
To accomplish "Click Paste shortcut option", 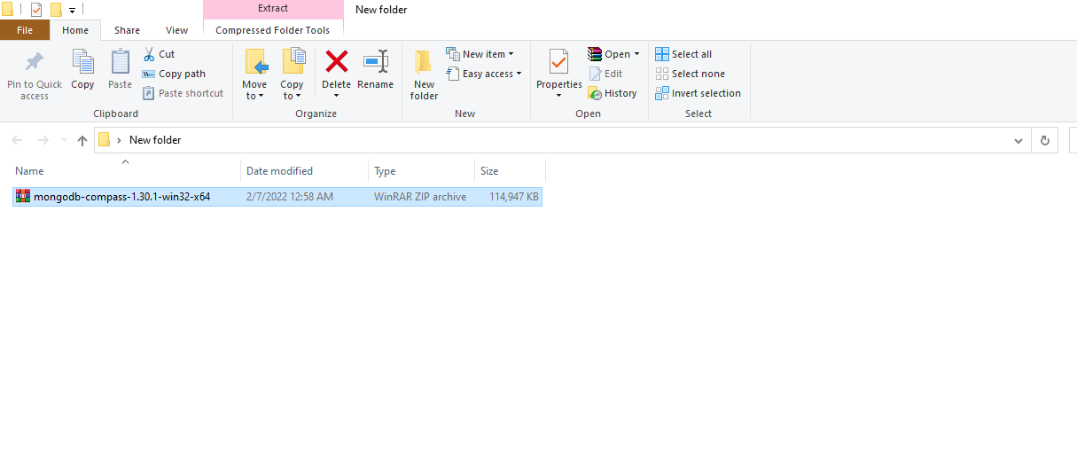I will (183, 93).
